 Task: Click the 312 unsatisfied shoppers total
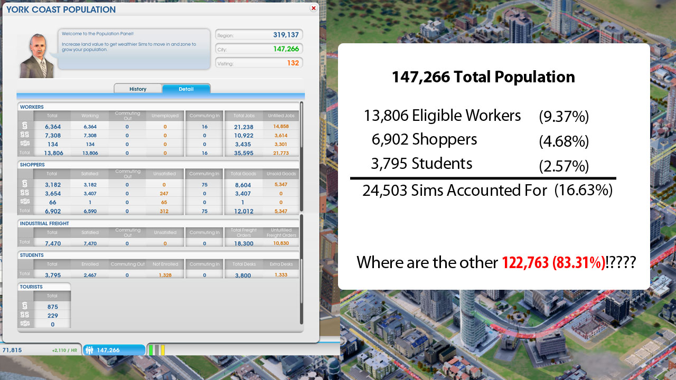pyautogui.click(x=165, y=211)
